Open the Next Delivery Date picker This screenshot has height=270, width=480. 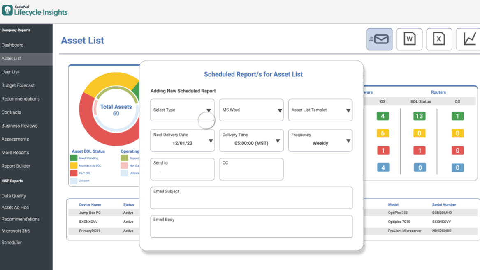182,140
